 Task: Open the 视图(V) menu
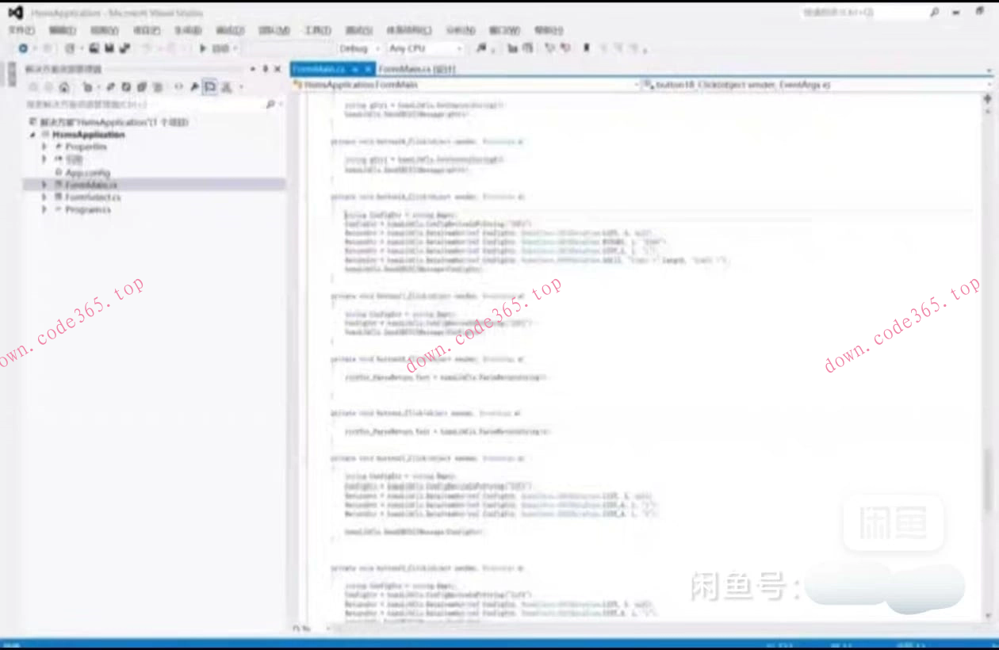(x=104, y=30)
